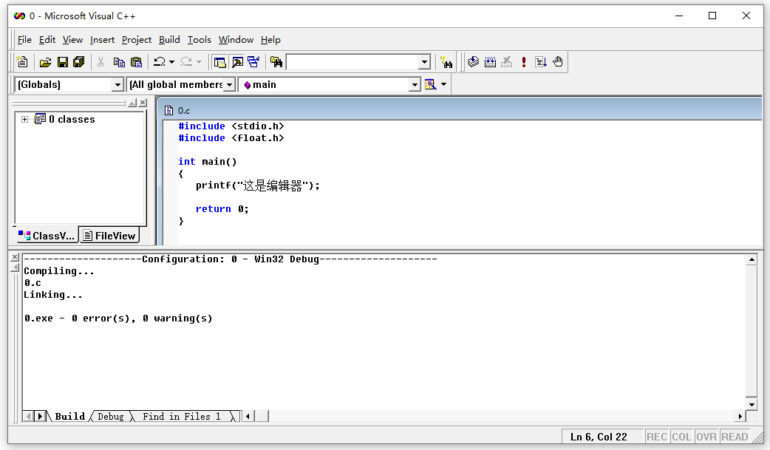
Task: Open the Window List icon
Action: pos(253,62)
